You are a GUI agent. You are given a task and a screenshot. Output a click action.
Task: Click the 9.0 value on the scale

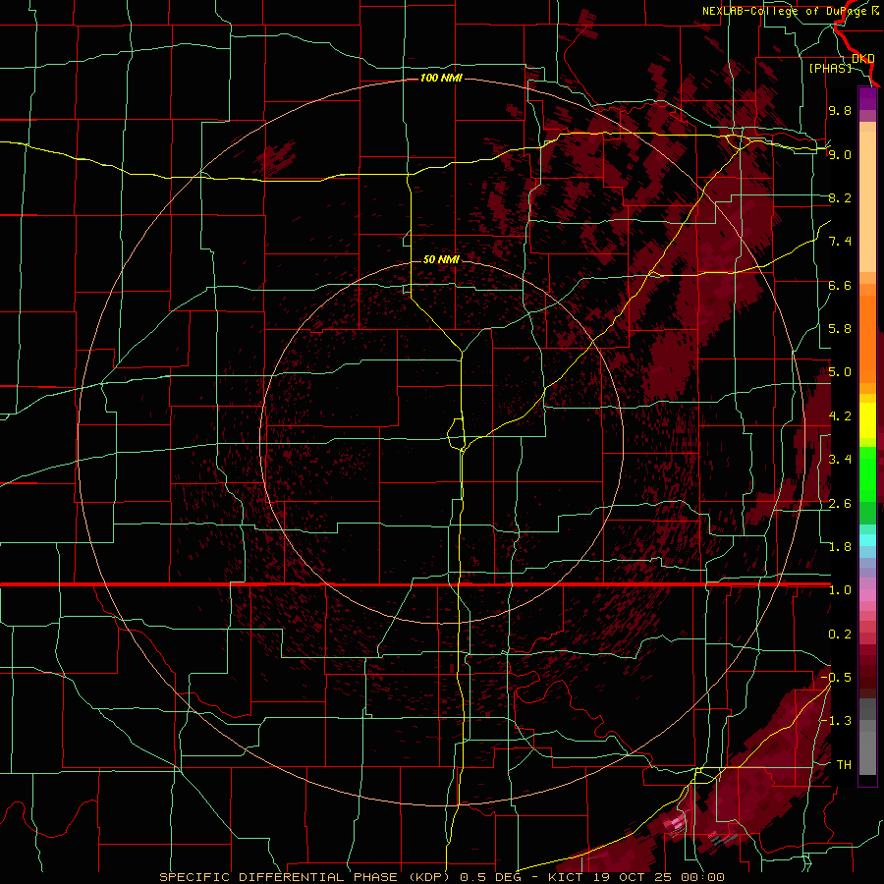click(840, 154)
